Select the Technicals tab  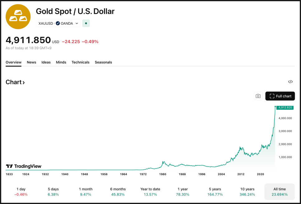coord(80,62)
